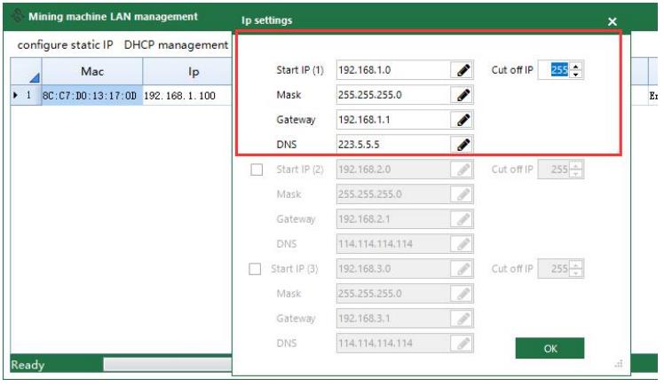Confirm IP settings with OK button
Screen dimensions: 664x387
pyautogui.click(x=549, y=349)
